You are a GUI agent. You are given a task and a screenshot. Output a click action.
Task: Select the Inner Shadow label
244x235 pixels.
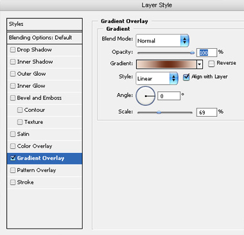tap(35, 62)
